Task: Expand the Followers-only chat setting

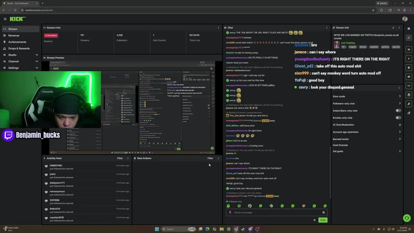Action: tap(367, 104)
